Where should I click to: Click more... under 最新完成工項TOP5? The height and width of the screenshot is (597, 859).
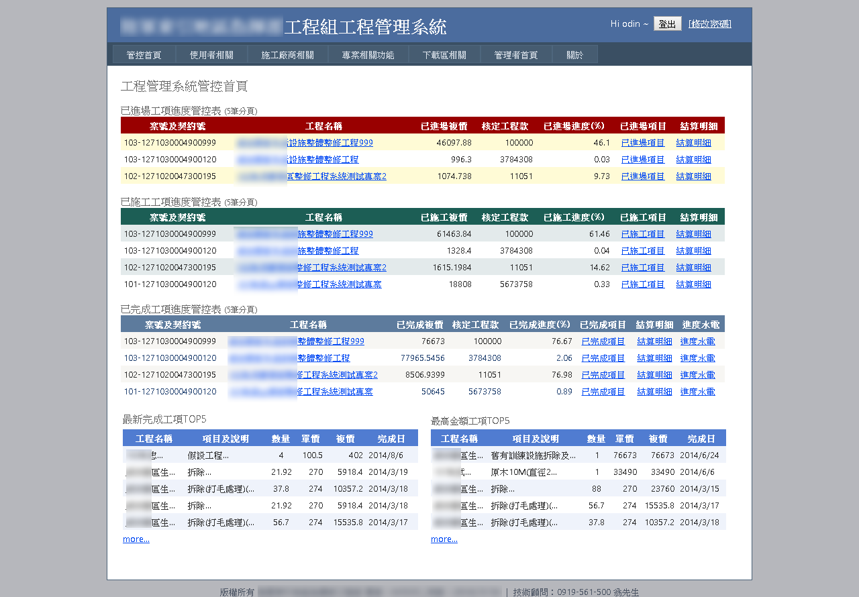pos(136,539)
